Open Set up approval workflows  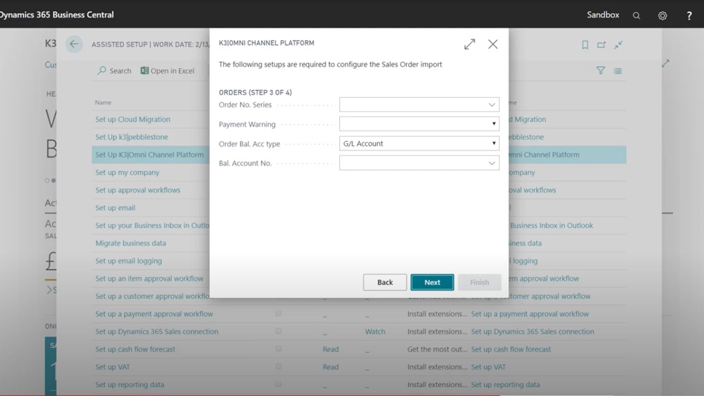[x=137, y=190]
